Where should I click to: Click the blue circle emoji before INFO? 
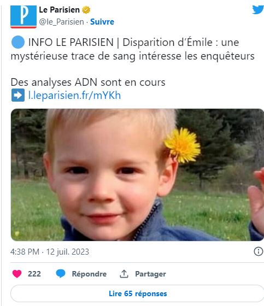point(18,42)
